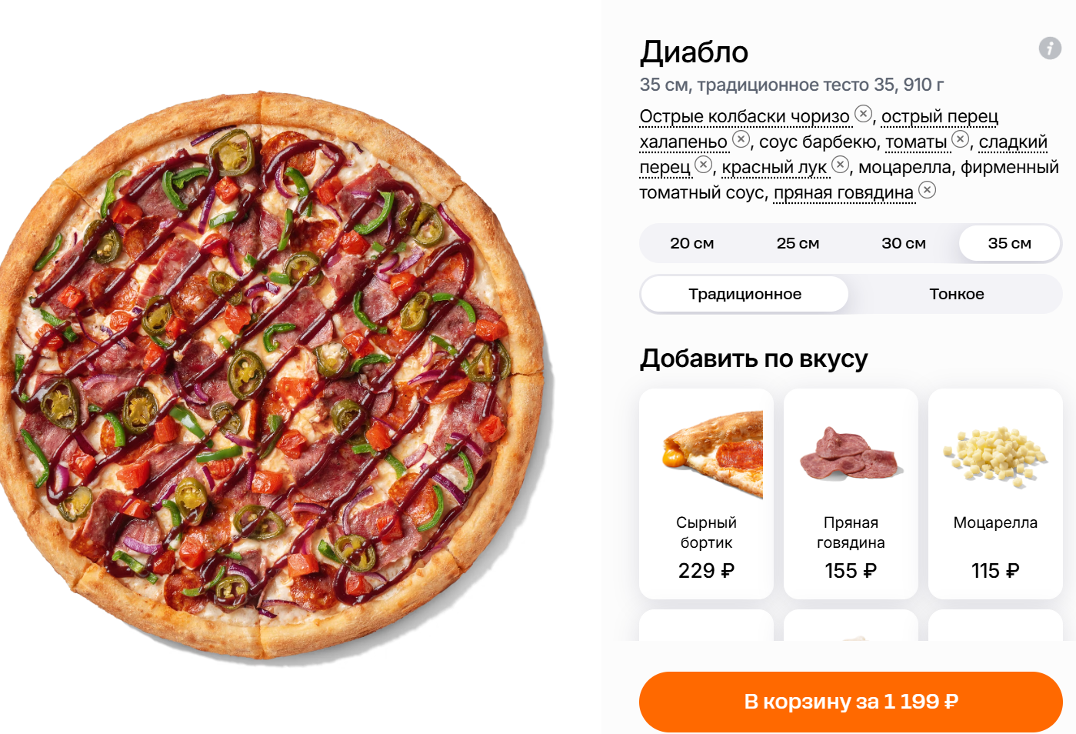Image resolution: width=1076 pixels, height=734 pixels.
Task: Remove красный лук with its x icon
Action: pos(841,165)
